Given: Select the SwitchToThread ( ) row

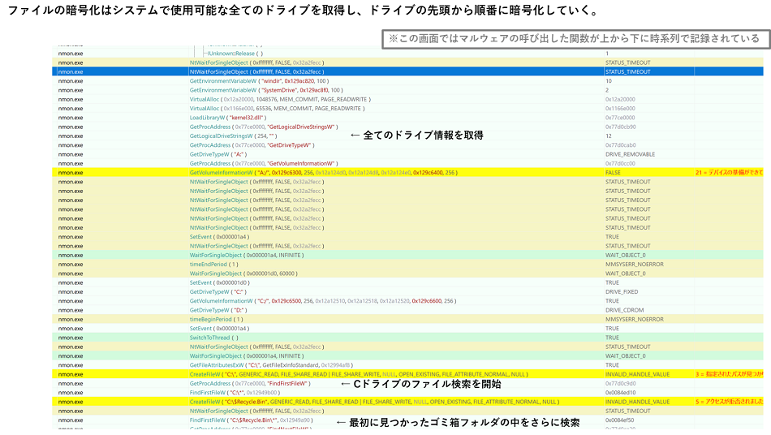Looking at the screenshot, I should 407,338.
